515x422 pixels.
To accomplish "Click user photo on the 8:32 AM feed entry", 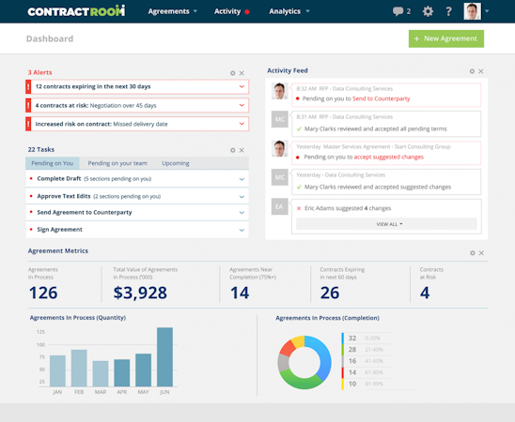I will coord(279,91).
